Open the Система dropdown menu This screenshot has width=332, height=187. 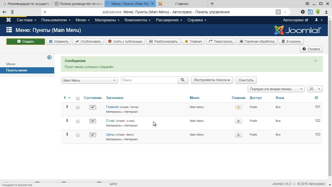pyautogui.click(x=26, y=20)
